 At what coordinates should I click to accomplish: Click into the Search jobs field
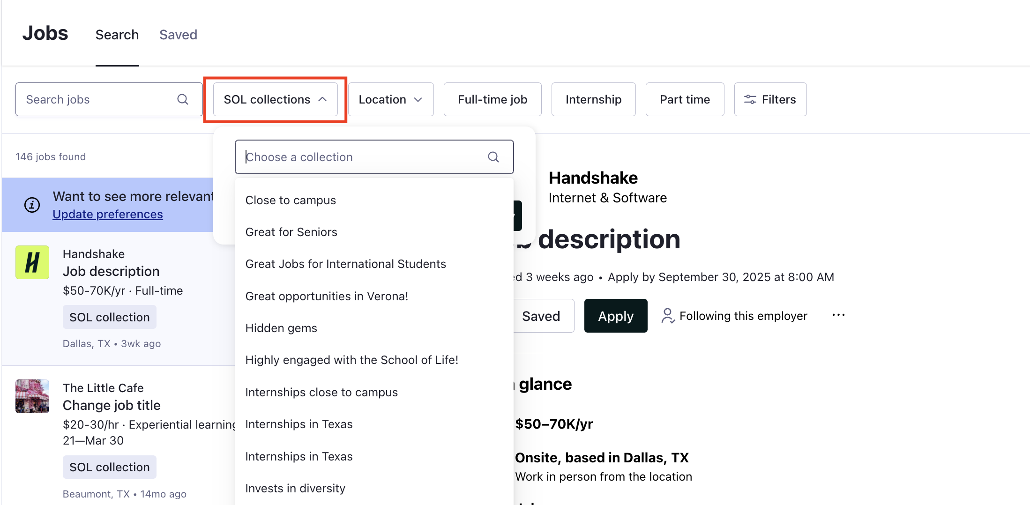coord(109,99)
